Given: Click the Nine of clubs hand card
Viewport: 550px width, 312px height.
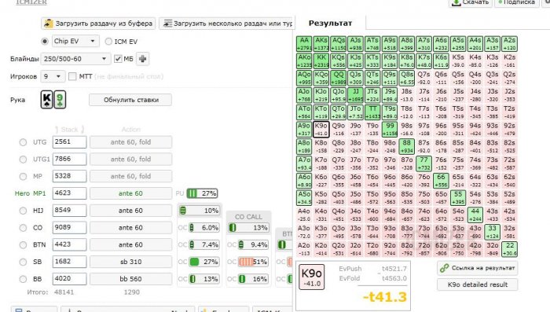Looking at the screenshot, I should (60, 100).
